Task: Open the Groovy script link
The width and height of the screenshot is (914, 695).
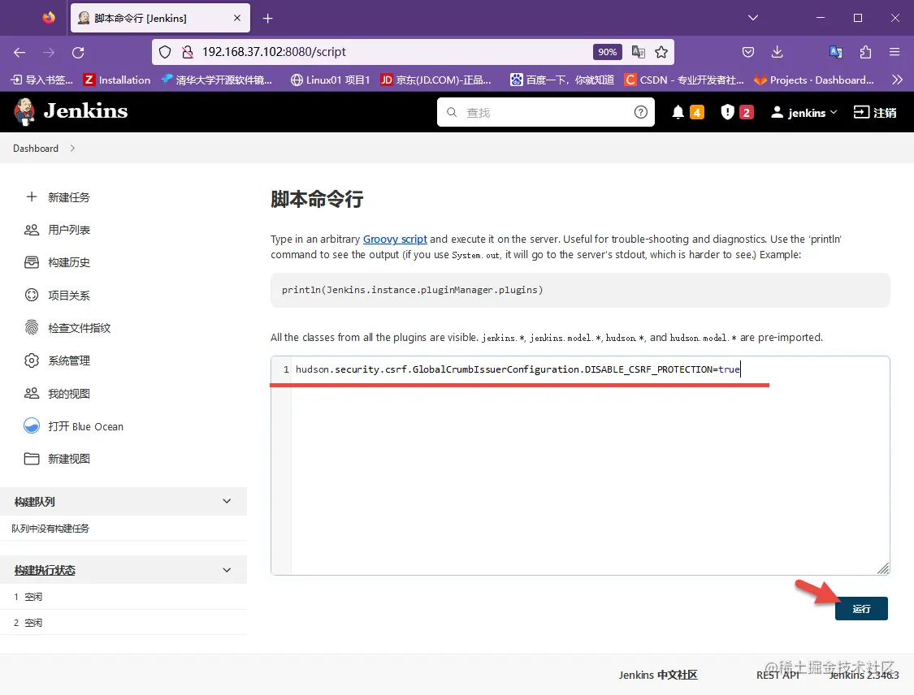Action: click(395, 239)
